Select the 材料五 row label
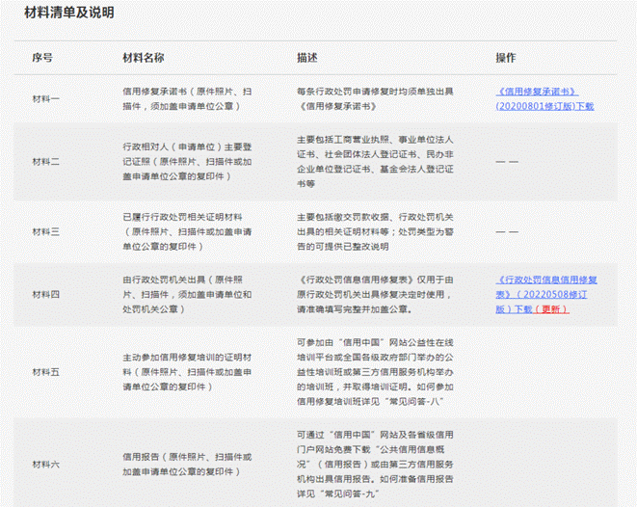This screenshot has height=507, width=637. pyautogui.click(x=45, y=371)
